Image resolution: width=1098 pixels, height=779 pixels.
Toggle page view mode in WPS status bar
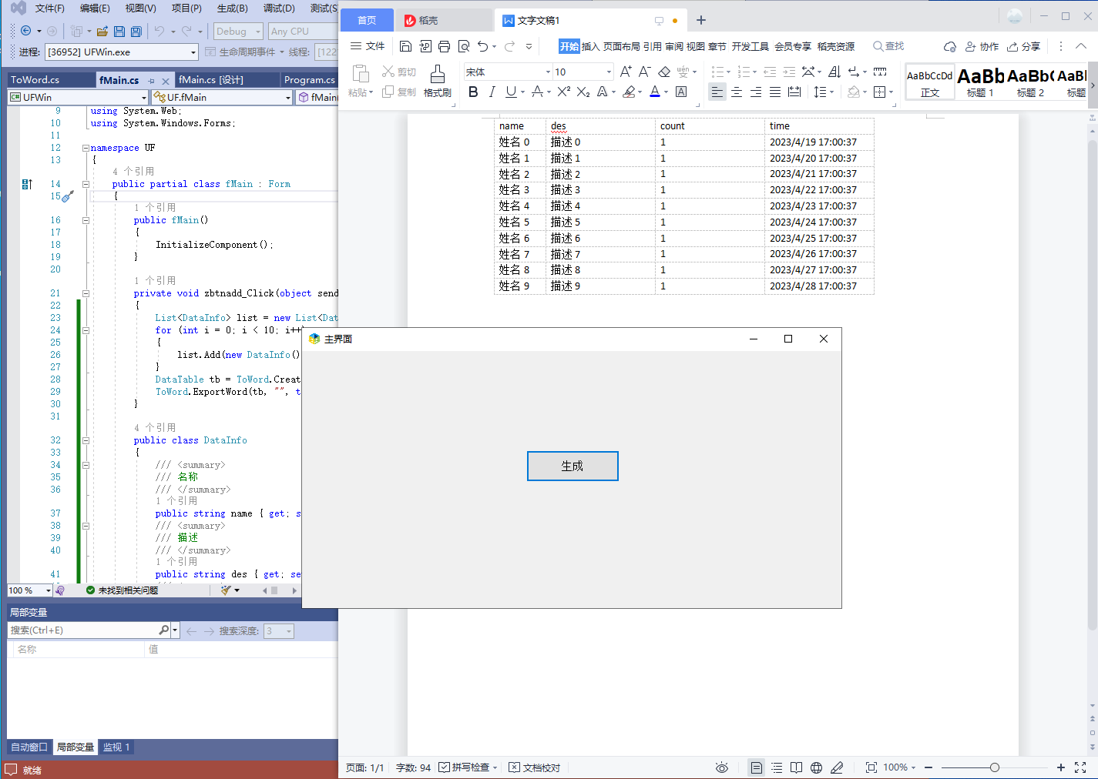coord(757,767)
